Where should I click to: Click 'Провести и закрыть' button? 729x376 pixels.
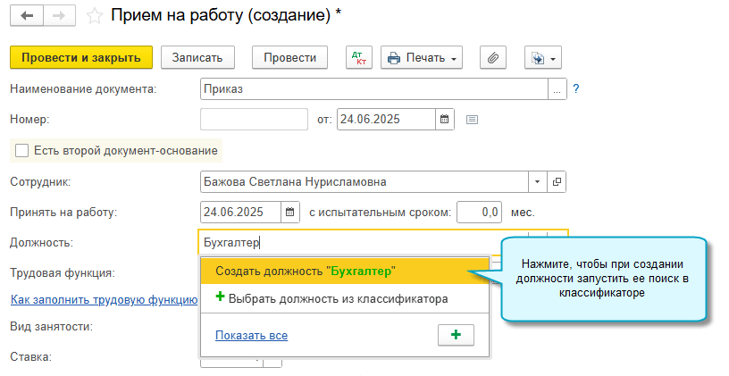click(x=81, y=58)
